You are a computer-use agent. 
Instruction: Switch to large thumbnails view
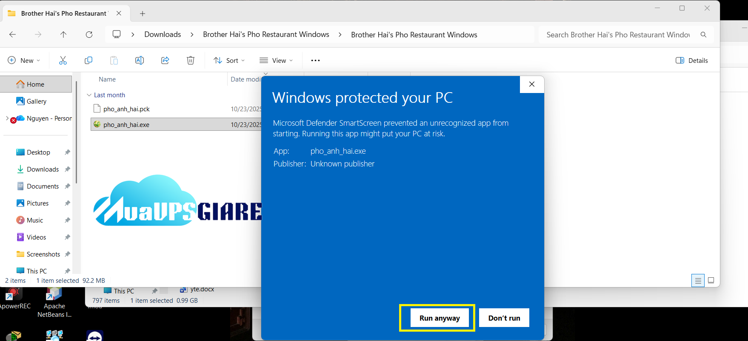(711, 280)
